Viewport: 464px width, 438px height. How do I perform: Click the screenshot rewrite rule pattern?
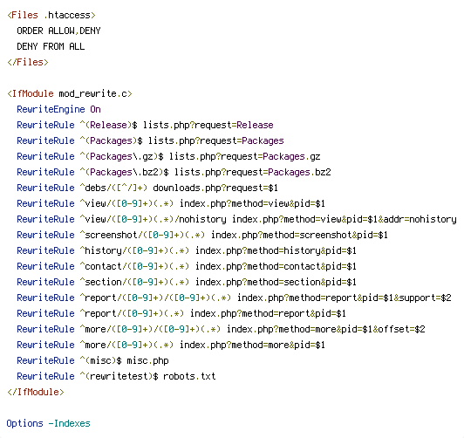pyautogui.click(x=142, y=235)
